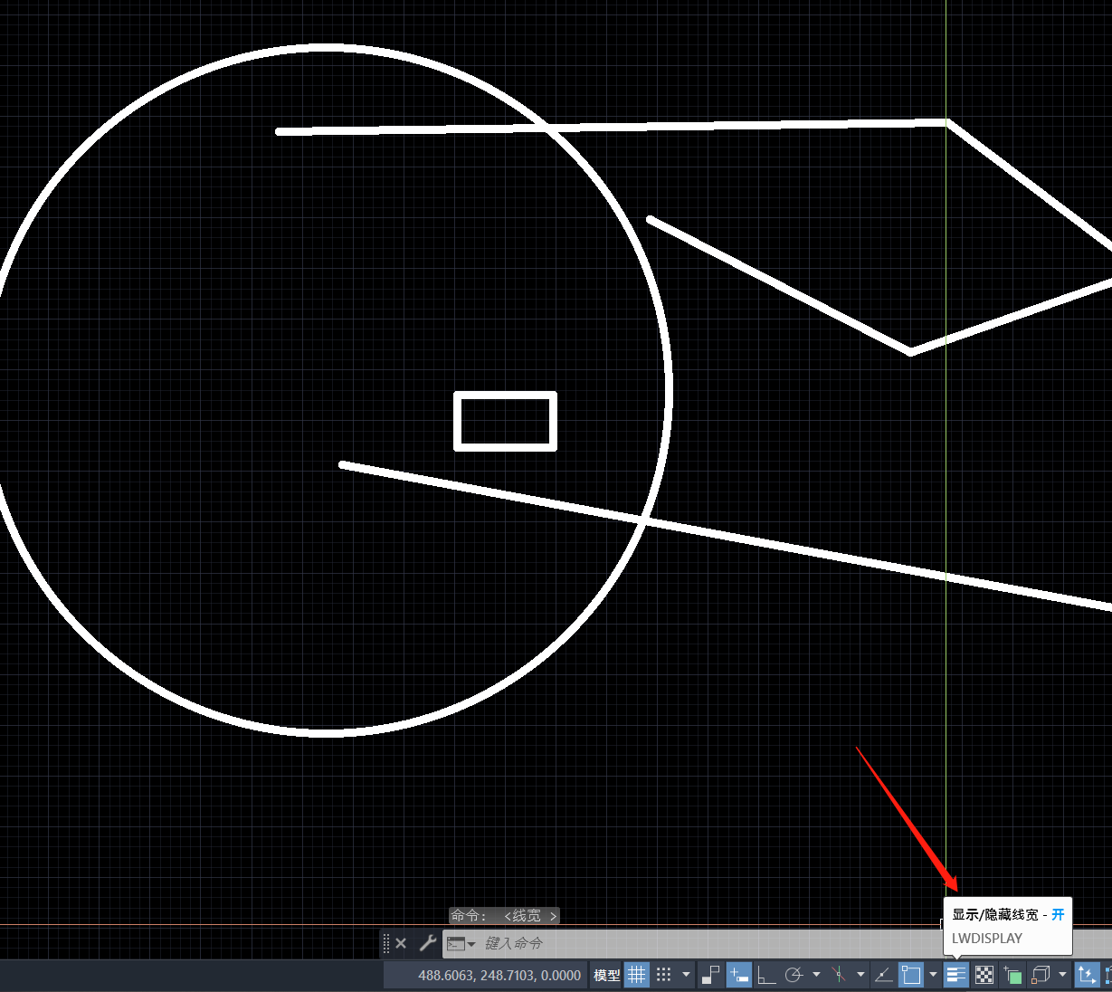The image size is (1112, 992).
Task: Click the 2D object snap icon
Action: point(911,975)
